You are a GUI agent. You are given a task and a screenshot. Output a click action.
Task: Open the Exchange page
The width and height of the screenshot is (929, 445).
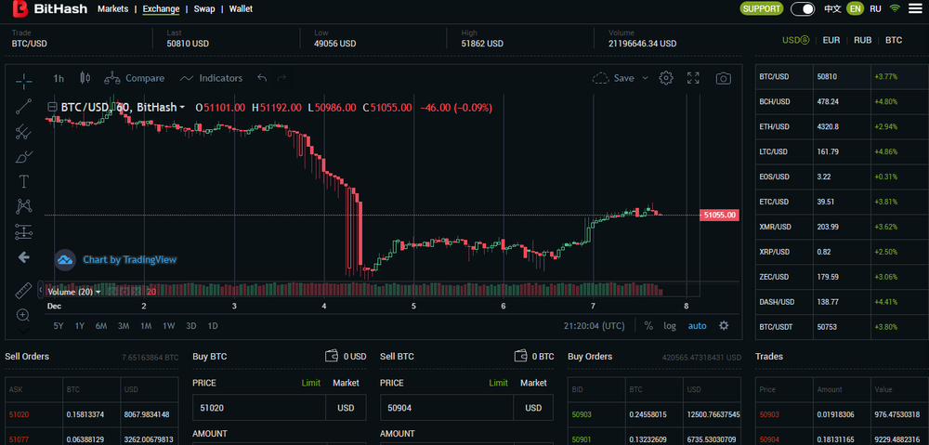(161, 9)
